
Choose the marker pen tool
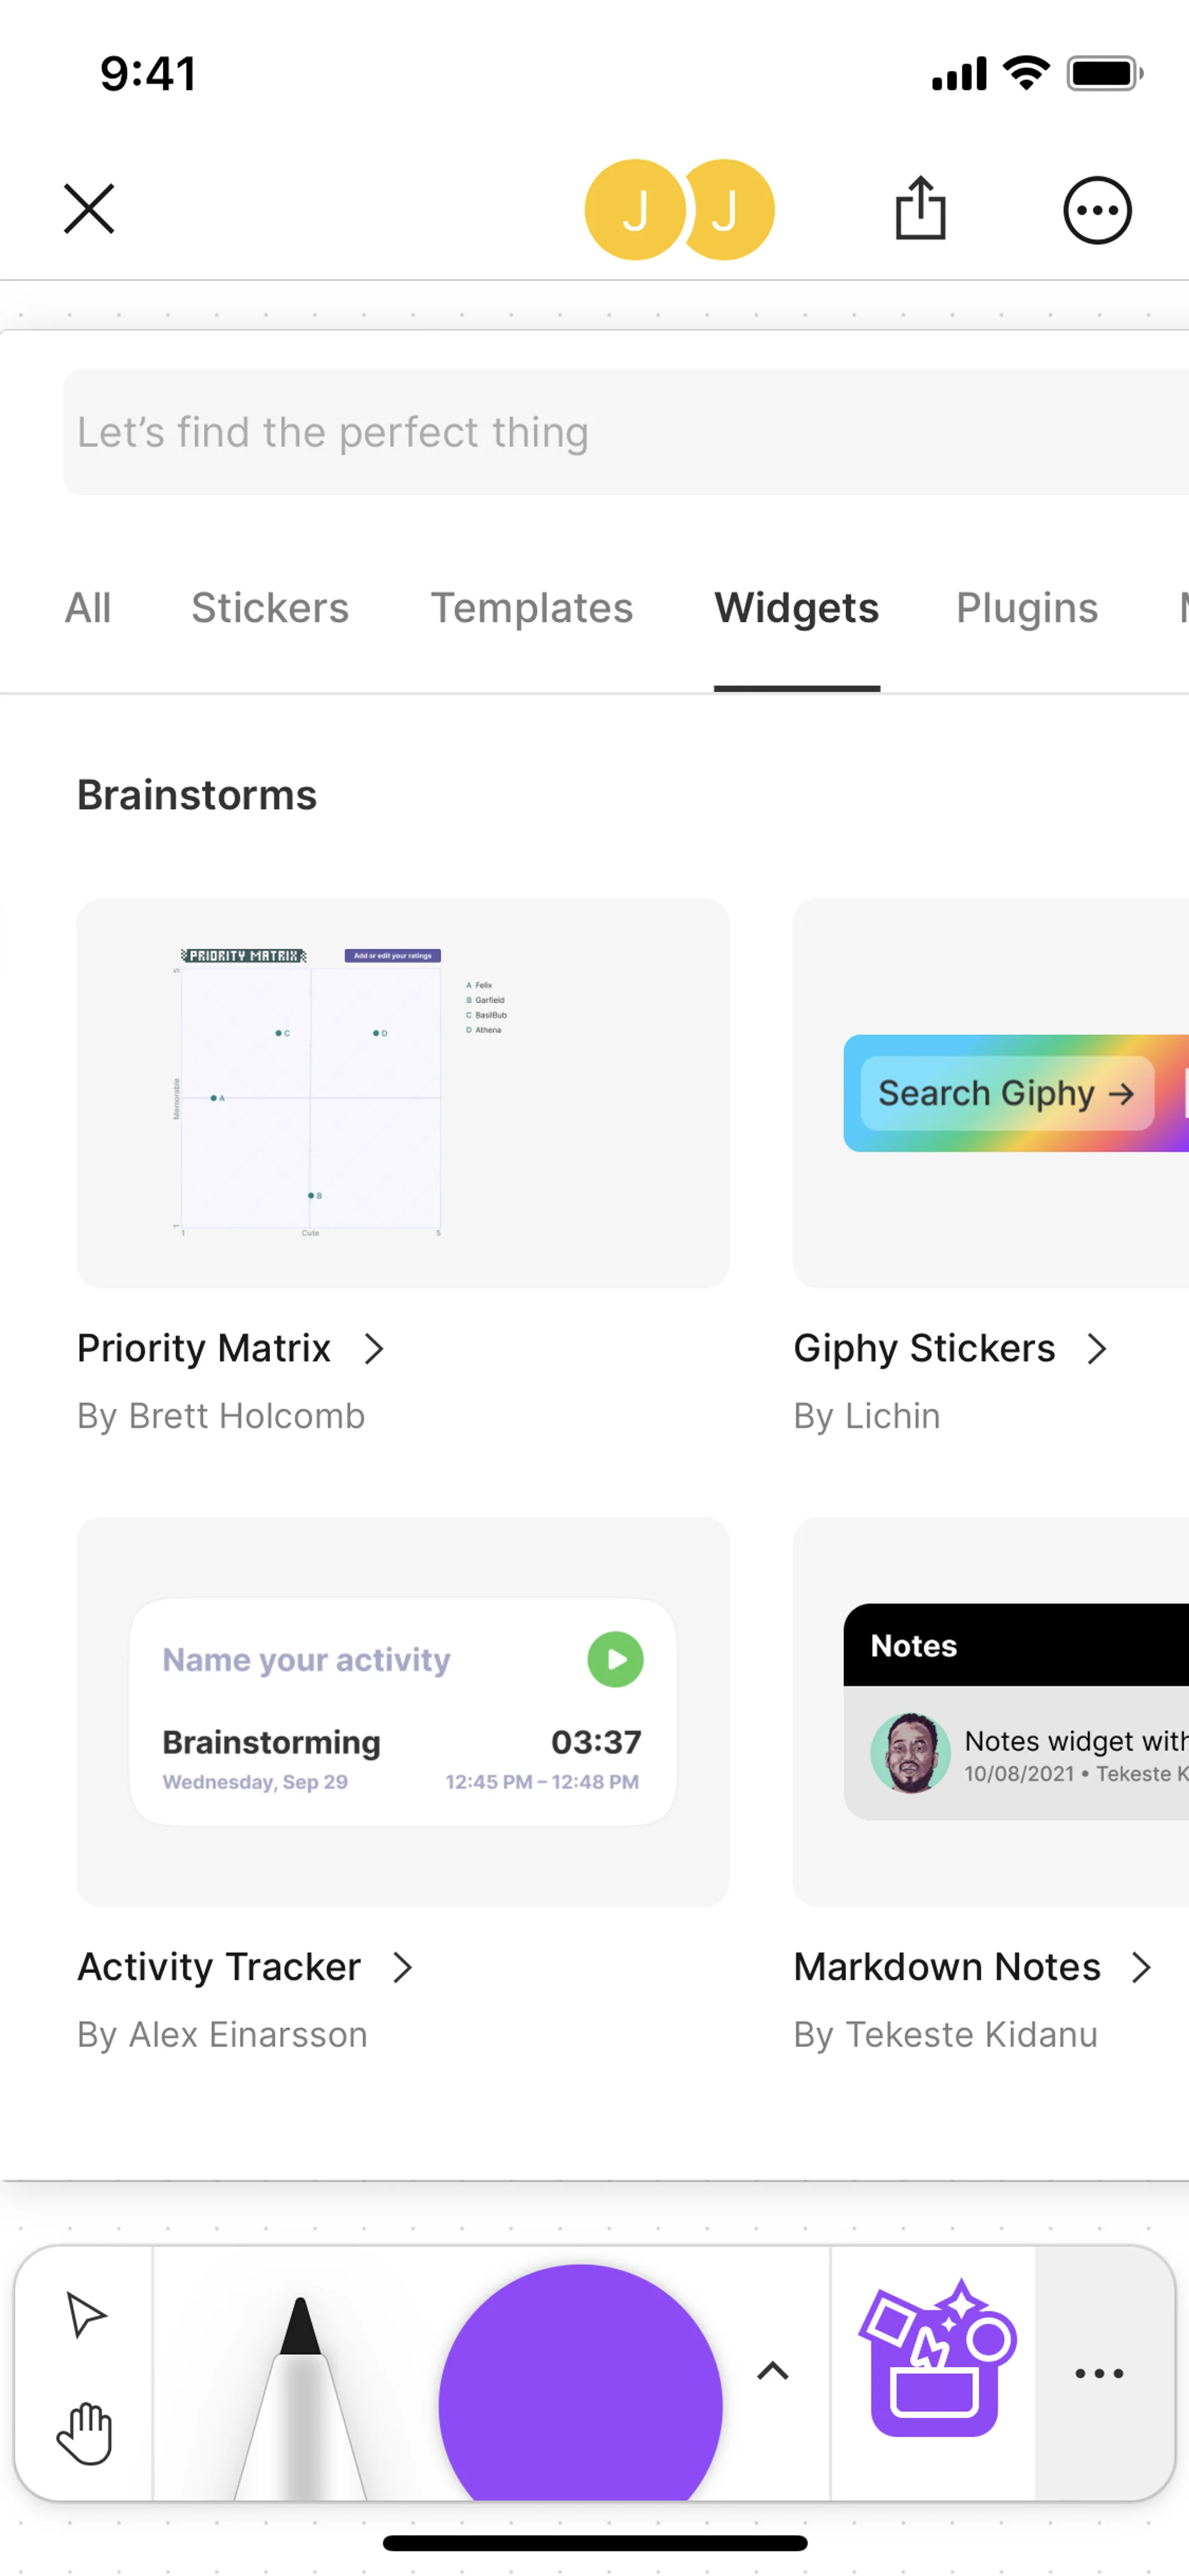pos(300,2400)
